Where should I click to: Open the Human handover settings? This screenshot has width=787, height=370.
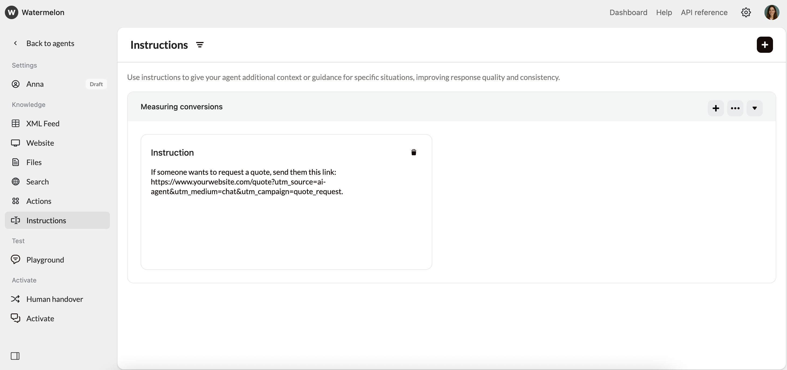click(54, 299)
